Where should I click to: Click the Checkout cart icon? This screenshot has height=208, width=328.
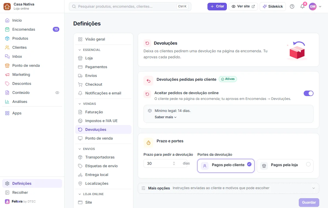pos(80,84)
